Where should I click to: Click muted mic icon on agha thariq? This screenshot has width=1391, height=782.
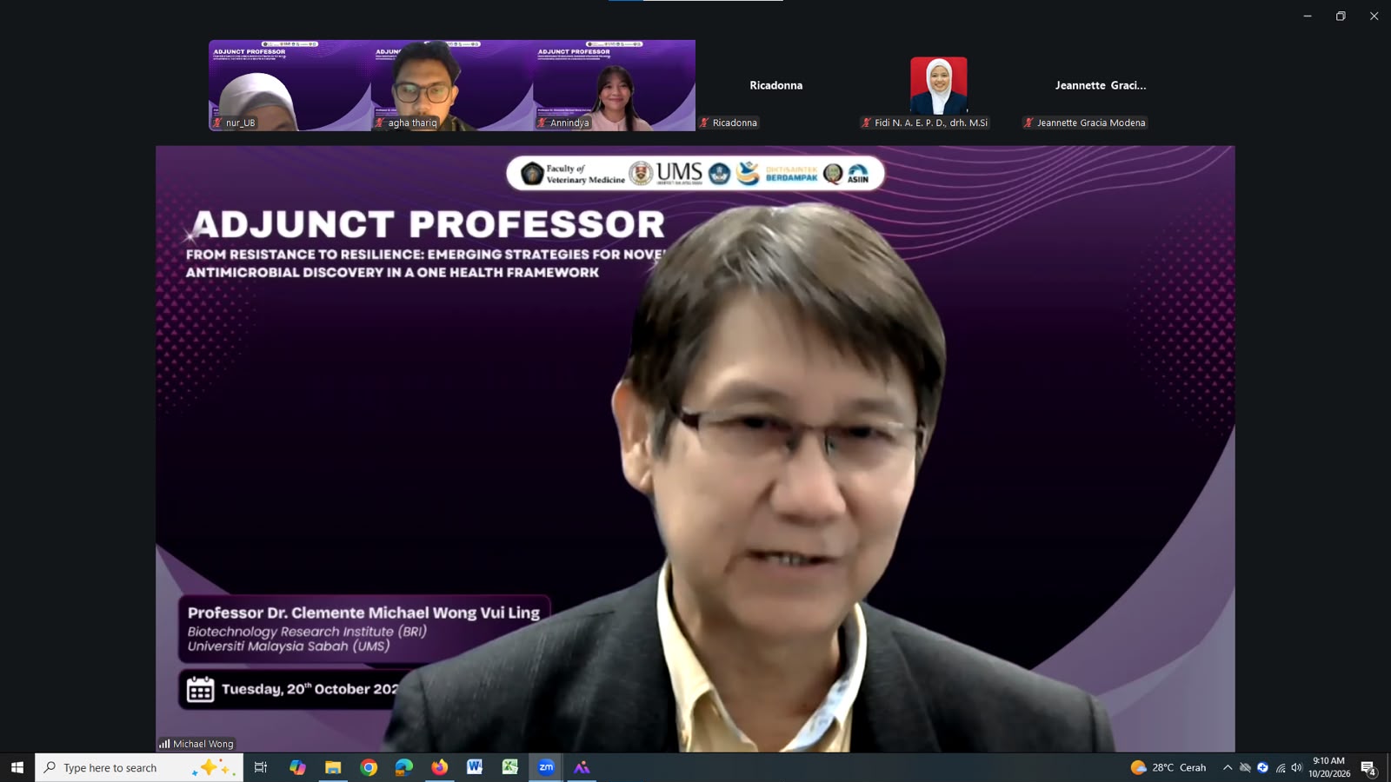[x=380, y=123]
